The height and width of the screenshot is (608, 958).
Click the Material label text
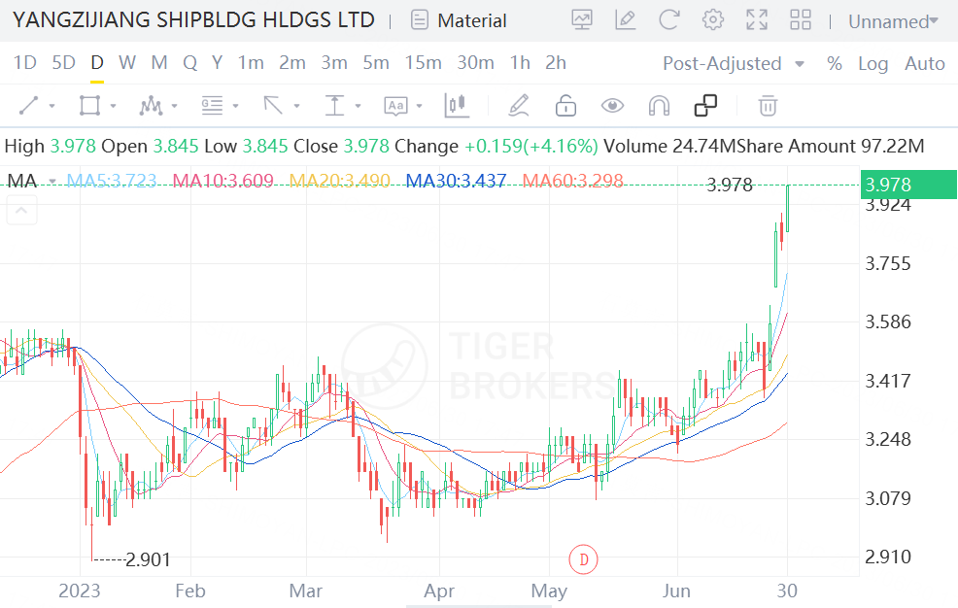tap(471, 20)
